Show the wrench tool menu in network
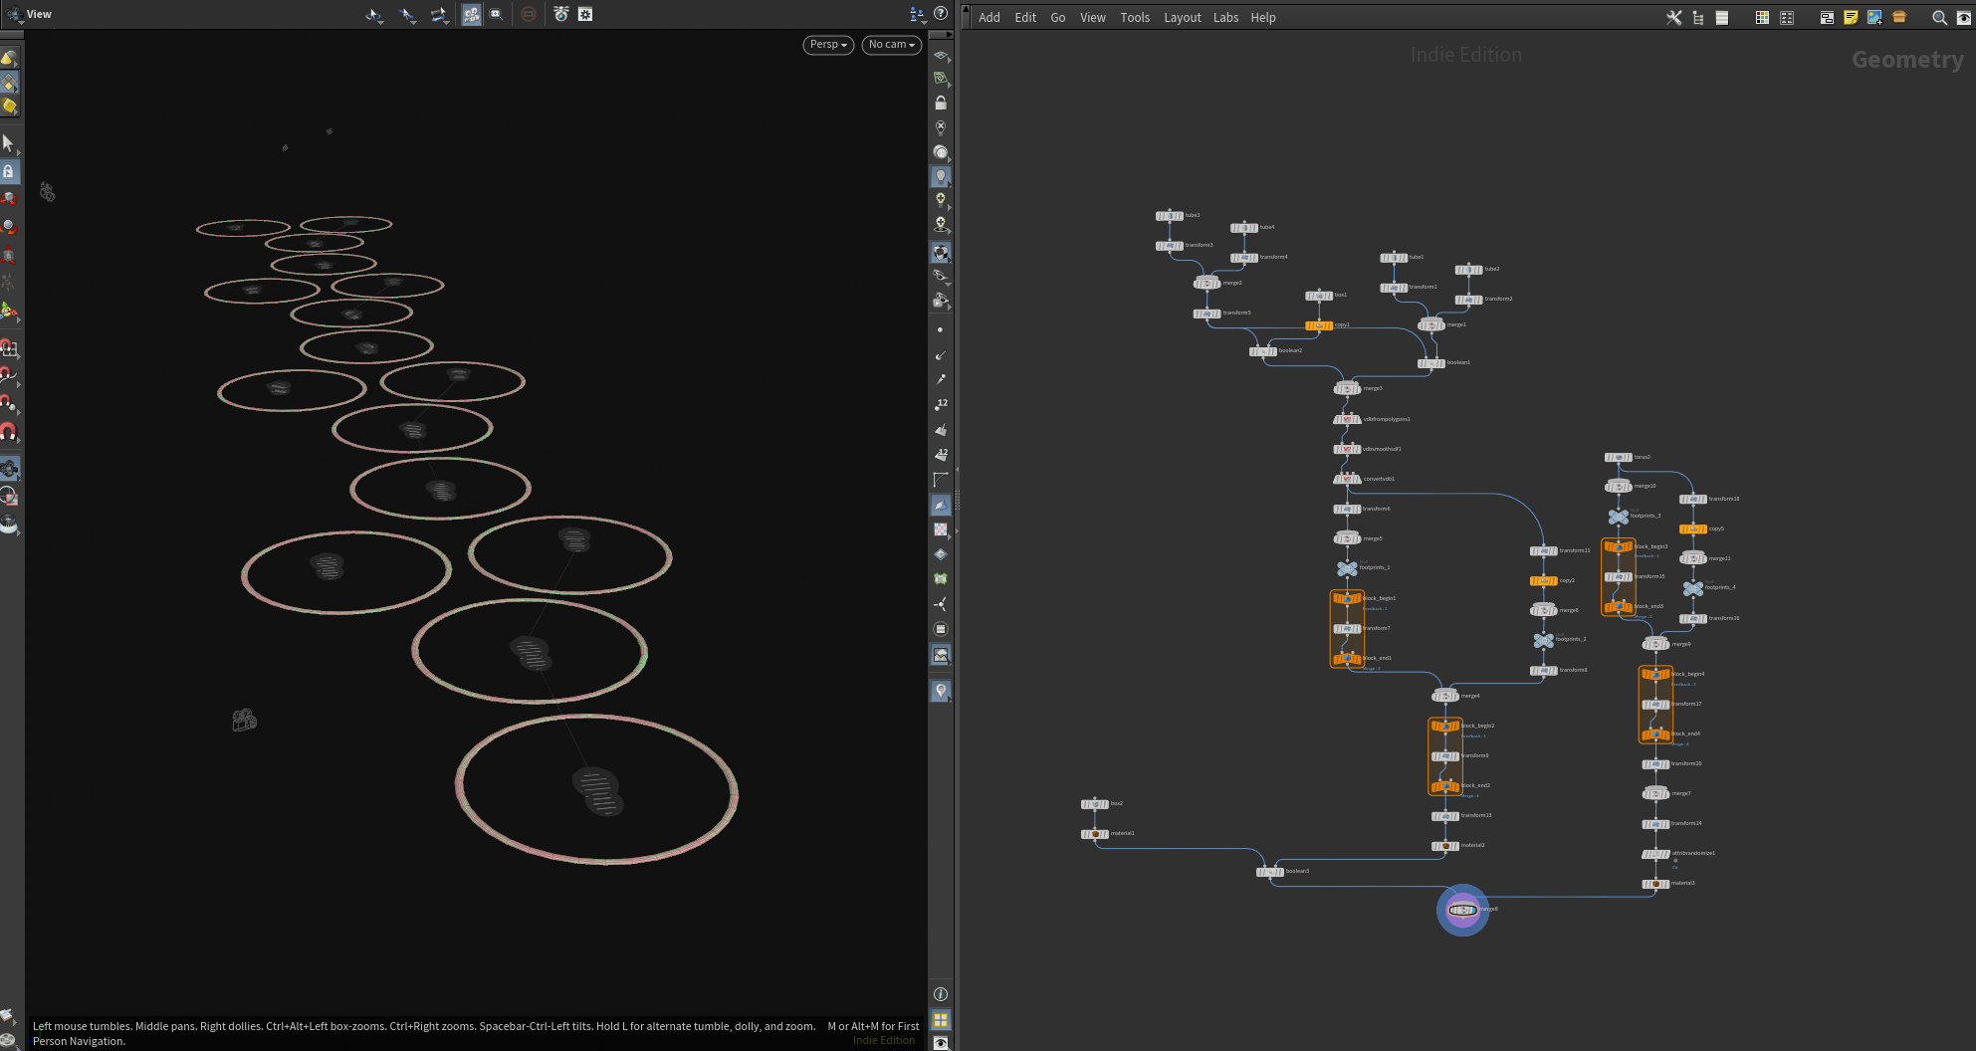This screenshot has height=1051, width=1976. [x=1674, y=17]
